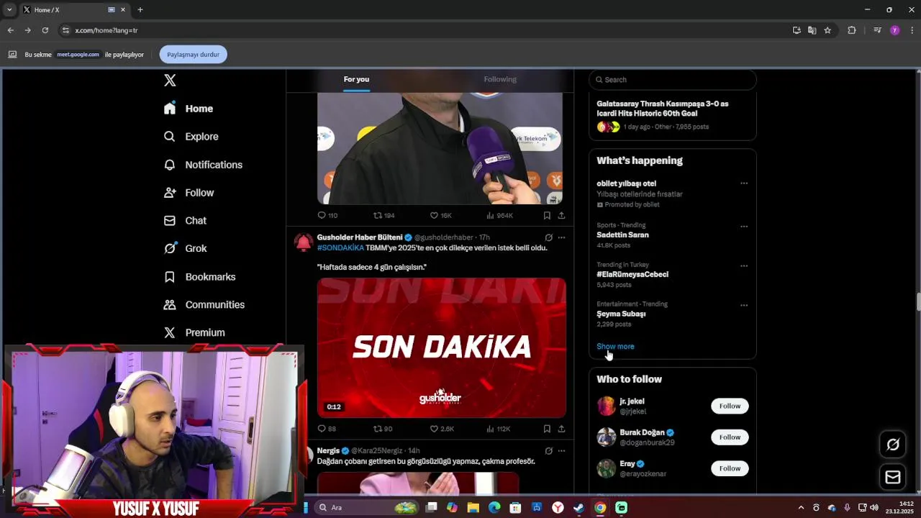
Task: Open Explore in the sidebar
Action: [x=191, y=137]
